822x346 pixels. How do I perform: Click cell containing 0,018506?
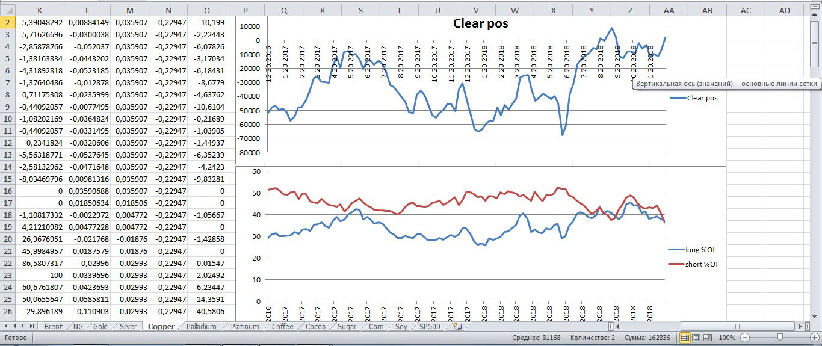click(x=129, y=203)
